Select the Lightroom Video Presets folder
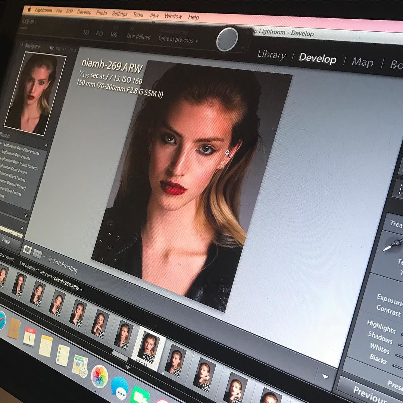Viewport: 403px width, 403px height. [10, 190]
